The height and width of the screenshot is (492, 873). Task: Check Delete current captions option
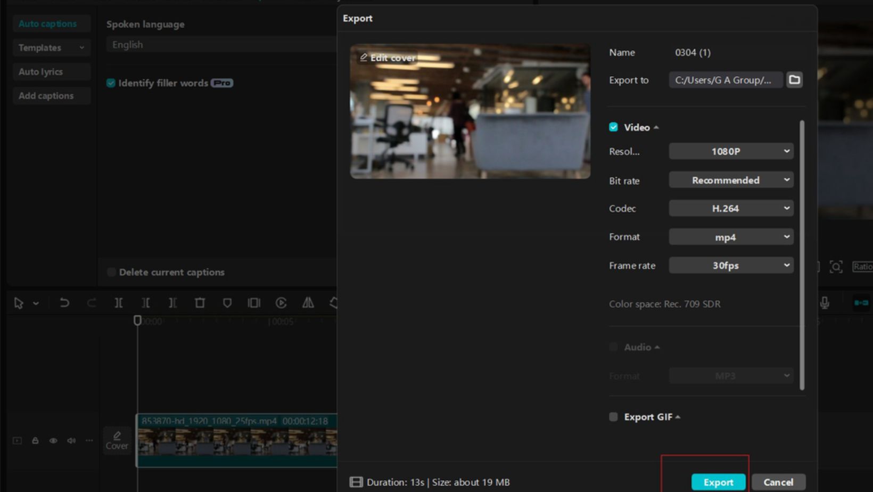click(x=111, y=272)
